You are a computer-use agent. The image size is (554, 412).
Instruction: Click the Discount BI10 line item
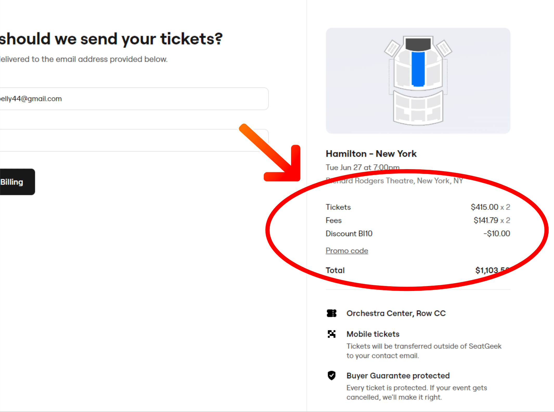(349, 234)
